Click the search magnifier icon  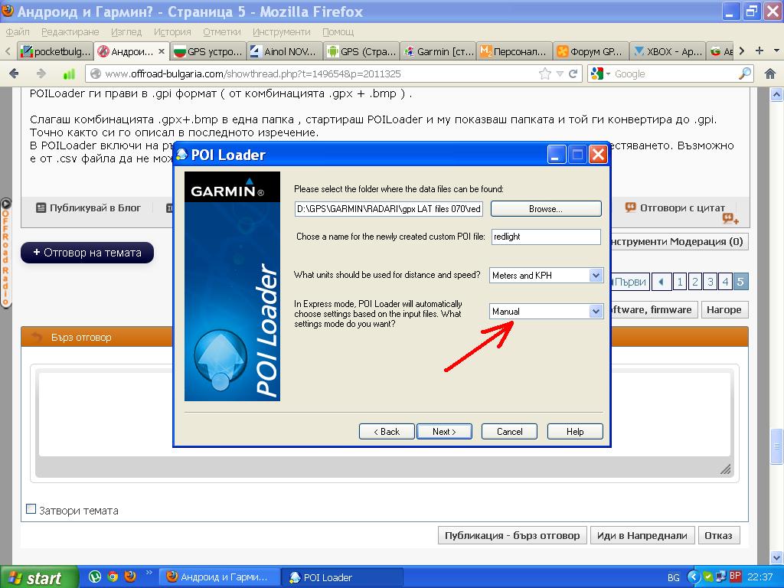[x=745, y=74]
